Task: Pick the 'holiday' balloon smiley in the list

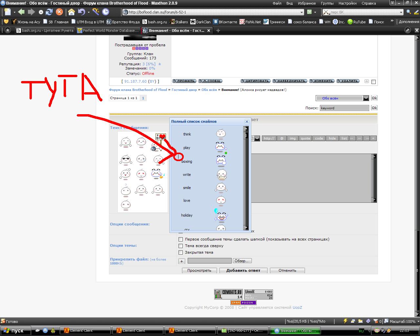Action: (x=221, y=215)
